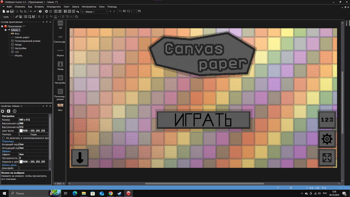Click the 123 button on the canvas
Viewport: 350px width, 197px height.
327,120
